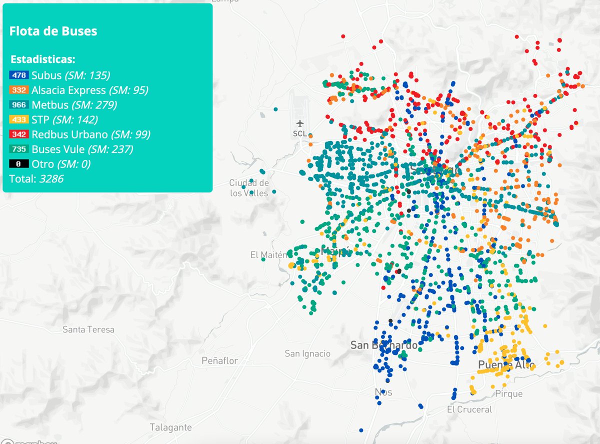The width and height of the screenshot is (600, 444).
Task: Click the El Cruceral map label
Action: 469,409
